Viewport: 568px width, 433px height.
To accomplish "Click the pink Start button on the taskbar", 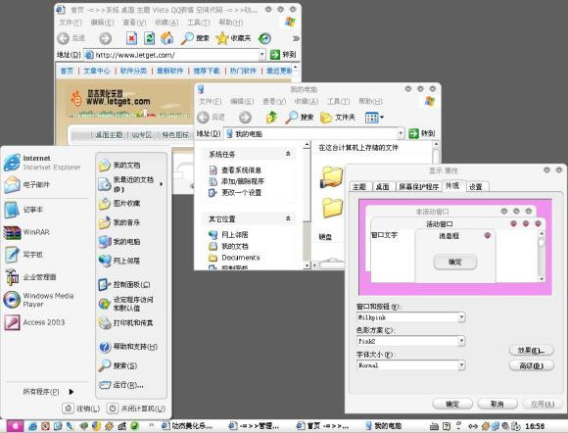I will pyautogui.click(x=15, y=426).
